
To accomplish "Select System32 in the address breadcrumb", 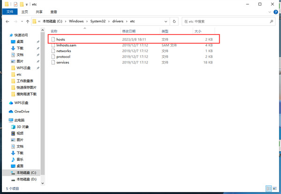I will [98, 21].
